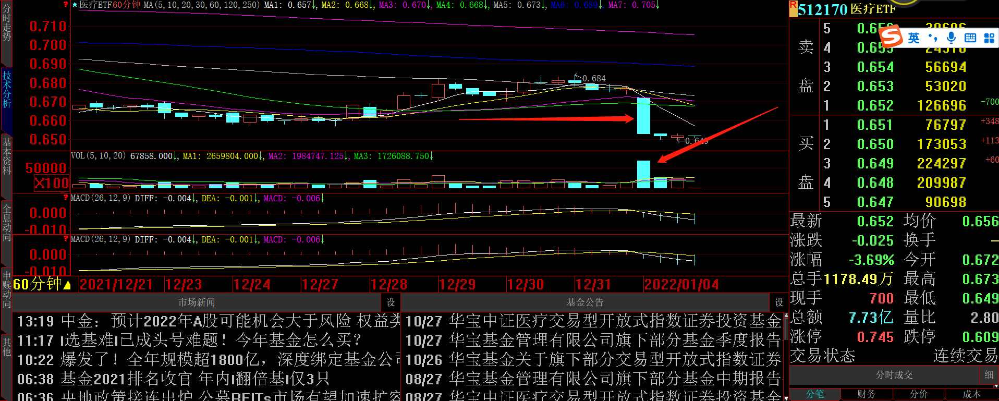
Task: Click the 12/30 date marker
Action: pyautogui.click(x=526, y=285)
